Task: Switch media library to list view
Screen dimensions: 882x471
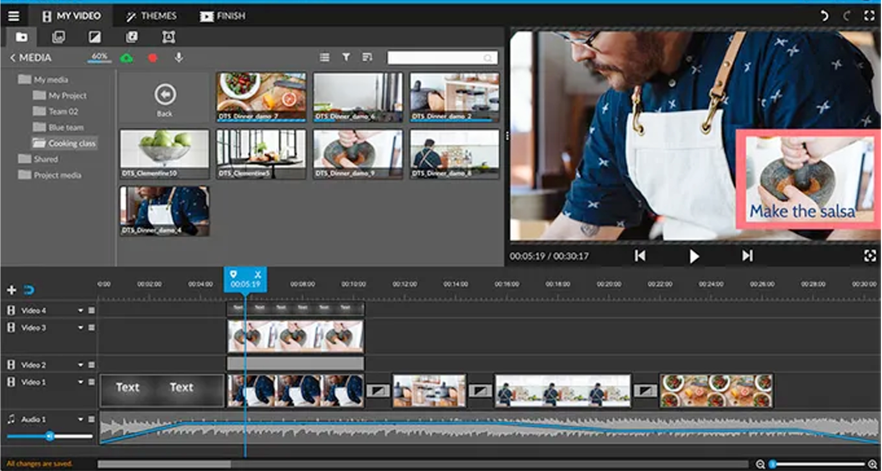Action: pyautogui.click(x=325, y=57)
